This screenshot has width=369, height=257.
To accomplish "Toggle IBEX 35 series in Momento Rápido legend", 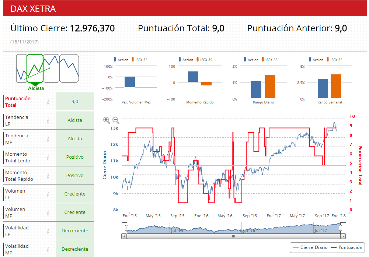I will (x=204, y=60).
